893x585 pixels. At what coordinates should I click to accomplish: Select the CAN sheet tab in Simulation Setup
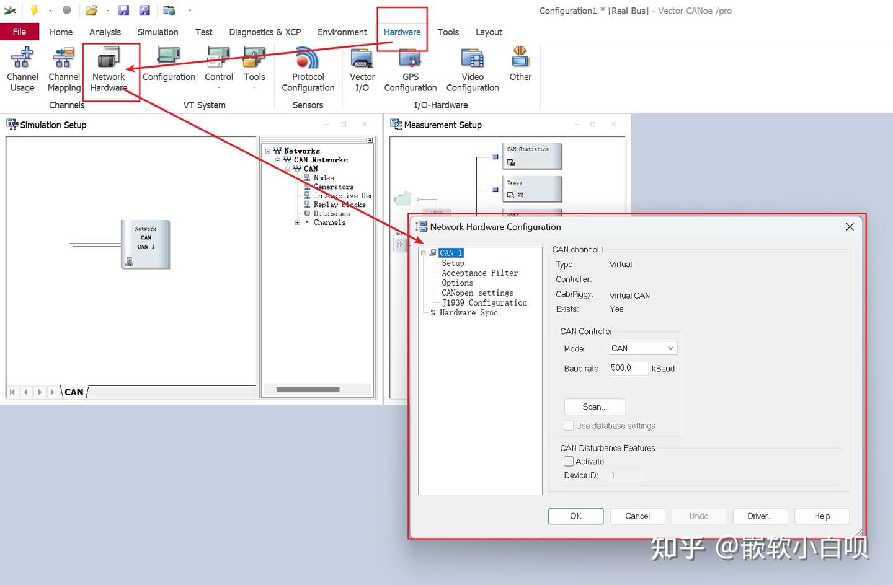(74, 392)
